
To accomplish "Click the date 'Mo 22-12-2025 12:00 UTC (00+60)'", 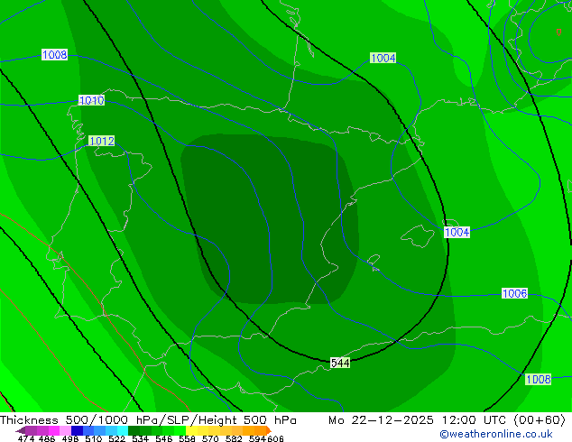I will pos(447,420).
